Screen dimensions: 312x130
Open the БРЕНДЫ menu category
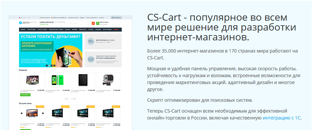[x=91, y=29]
